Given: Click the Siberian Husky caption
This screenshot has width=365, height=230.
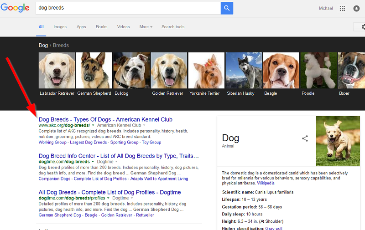Looking at the screenshot, I should pyautogui.click(x=240, y=93).
